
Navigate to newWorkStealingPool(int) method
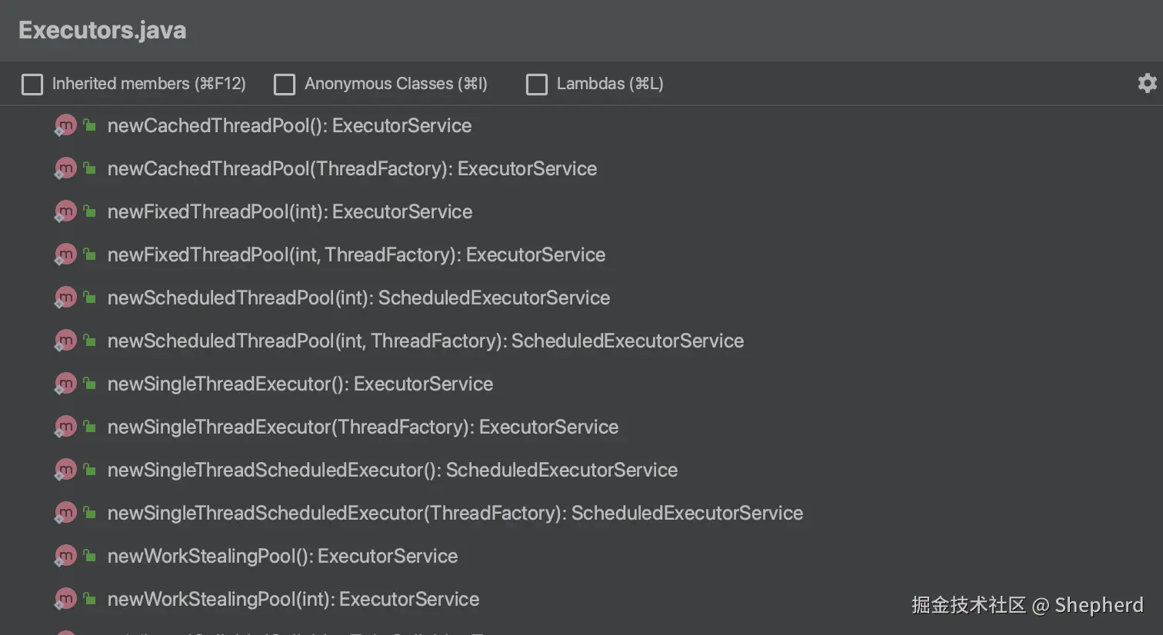293,600
